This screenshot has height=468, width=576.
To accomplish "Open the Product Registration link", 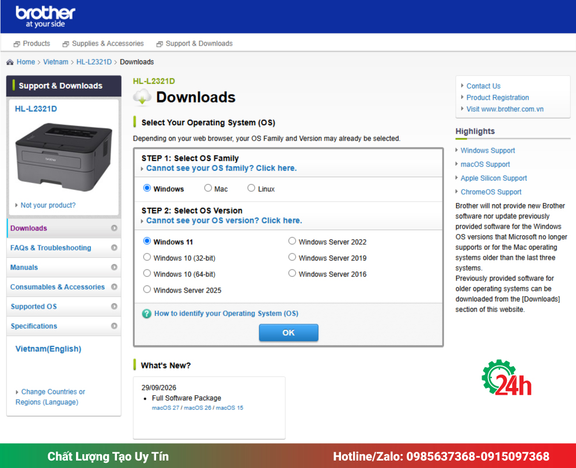I will (498, 98).
